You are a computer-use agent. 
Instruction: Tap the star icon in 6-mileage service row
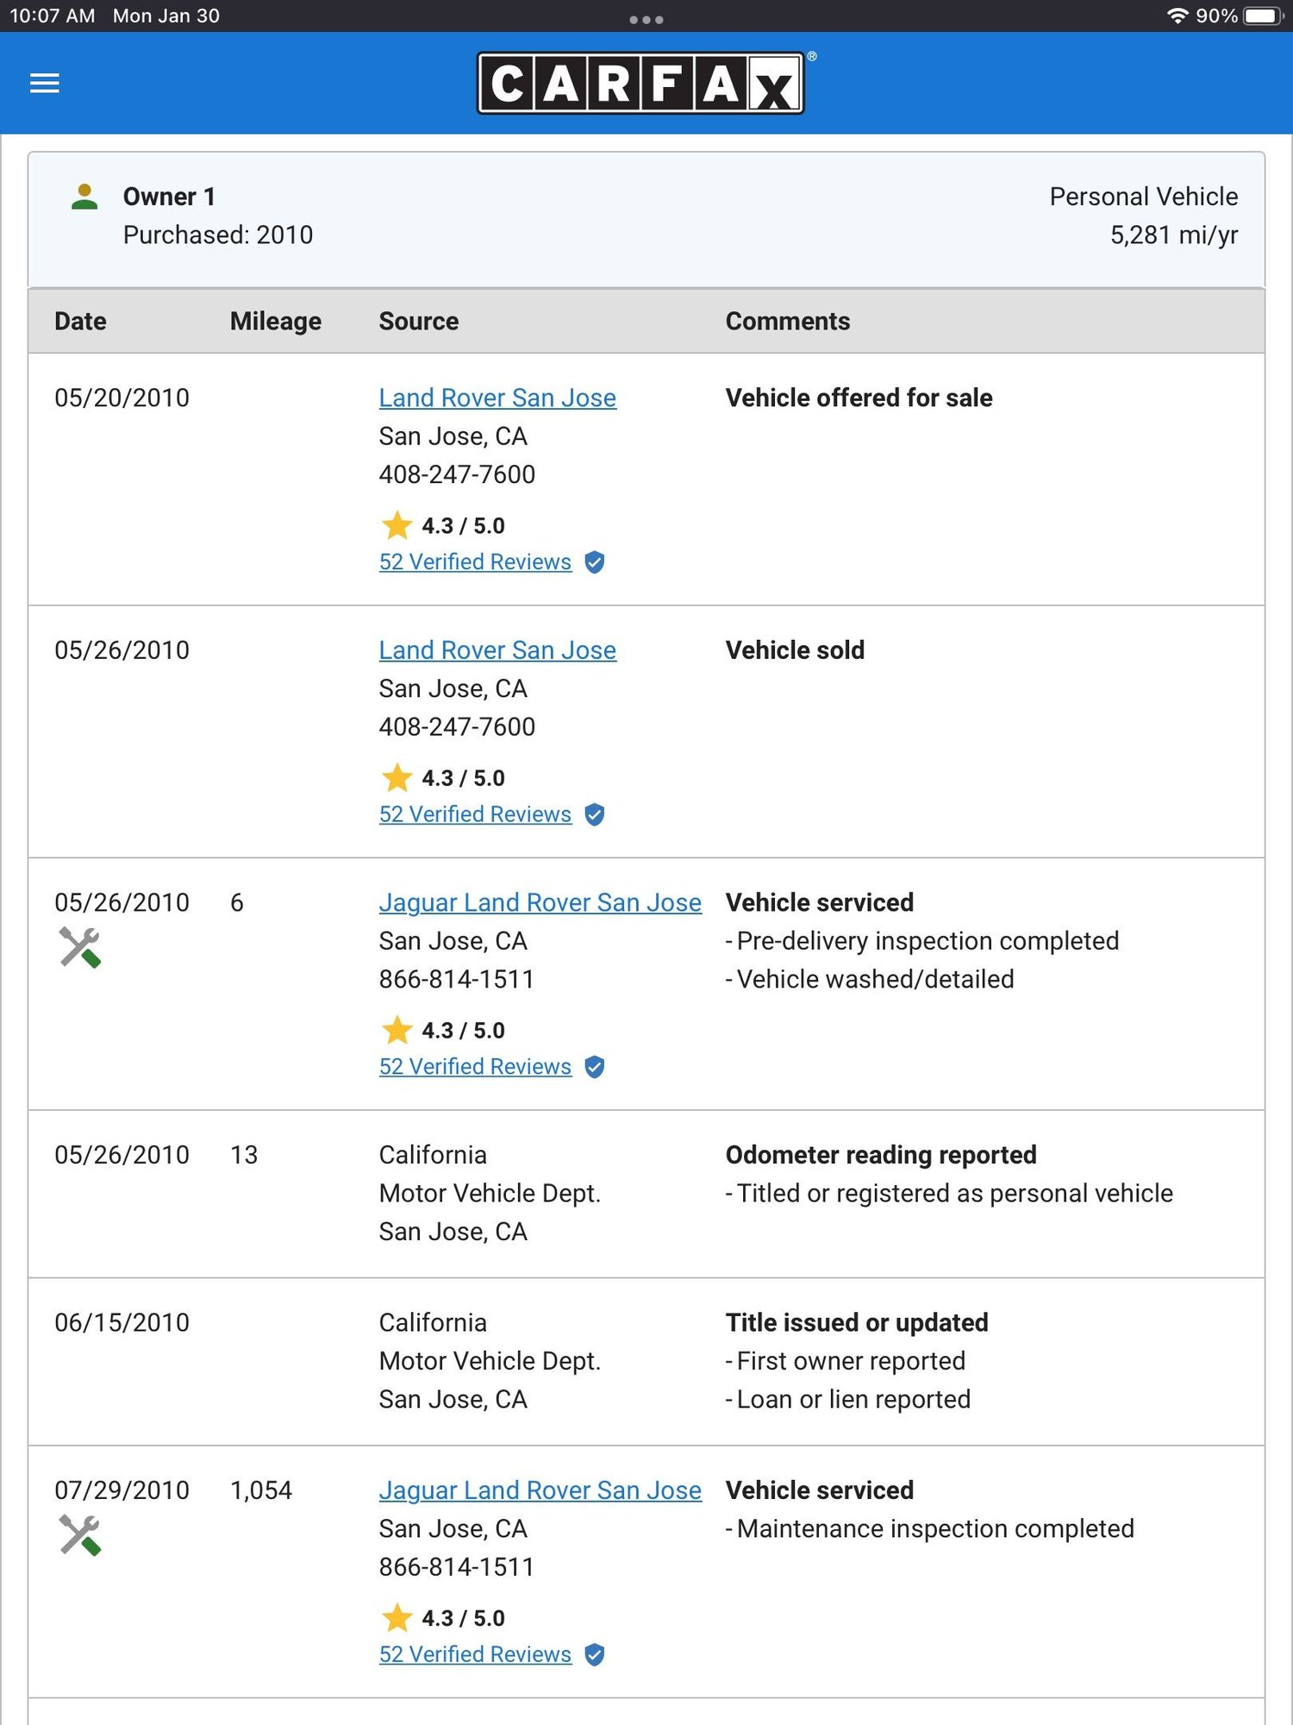[397, 1029]
